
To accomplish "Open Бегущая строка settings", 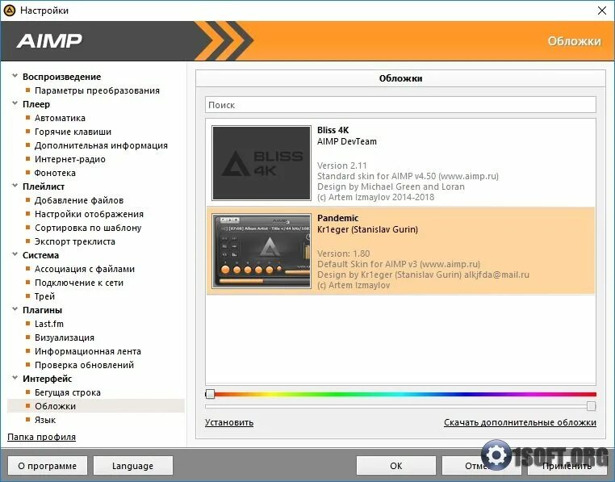I will click(68, 393).
